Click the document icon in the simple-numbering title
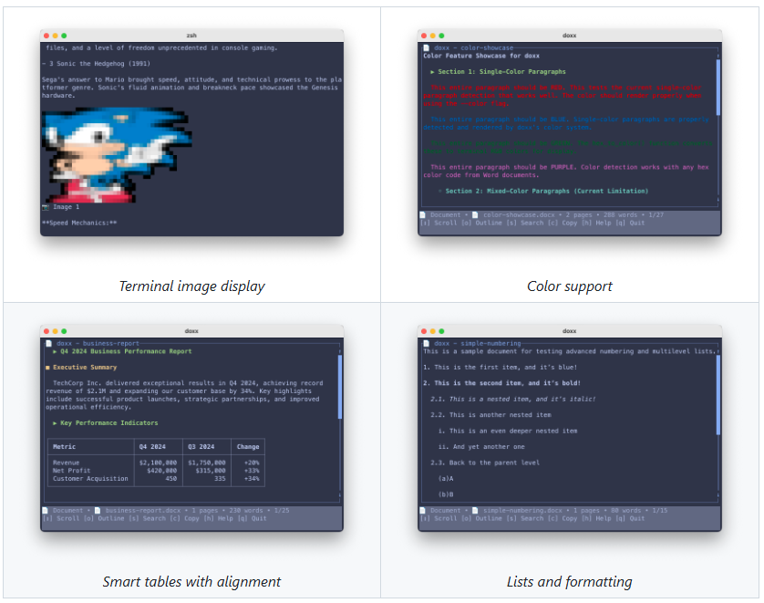Image resolution: width=764 pixels, height=603 pixels. (426, 343)
